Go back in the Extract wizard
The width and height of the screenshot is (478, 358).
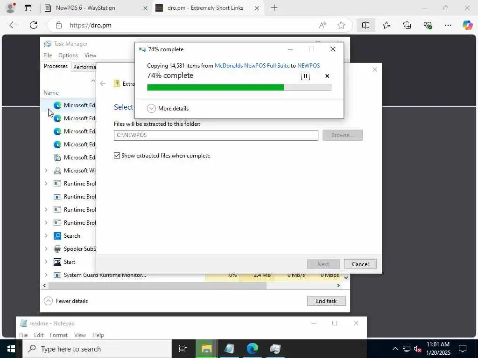(x=103, y=83)
